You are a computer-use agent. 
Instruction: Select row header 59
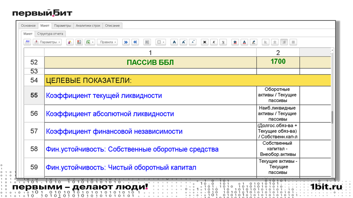click(34, 167)
